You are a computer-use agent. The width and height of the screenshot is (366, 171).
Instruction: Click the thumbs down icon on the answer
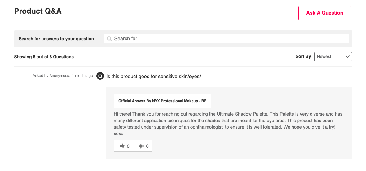coord(141,146)
